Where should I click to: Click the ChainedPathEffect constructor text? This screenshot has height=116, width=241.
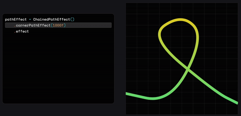pos(52,20)
